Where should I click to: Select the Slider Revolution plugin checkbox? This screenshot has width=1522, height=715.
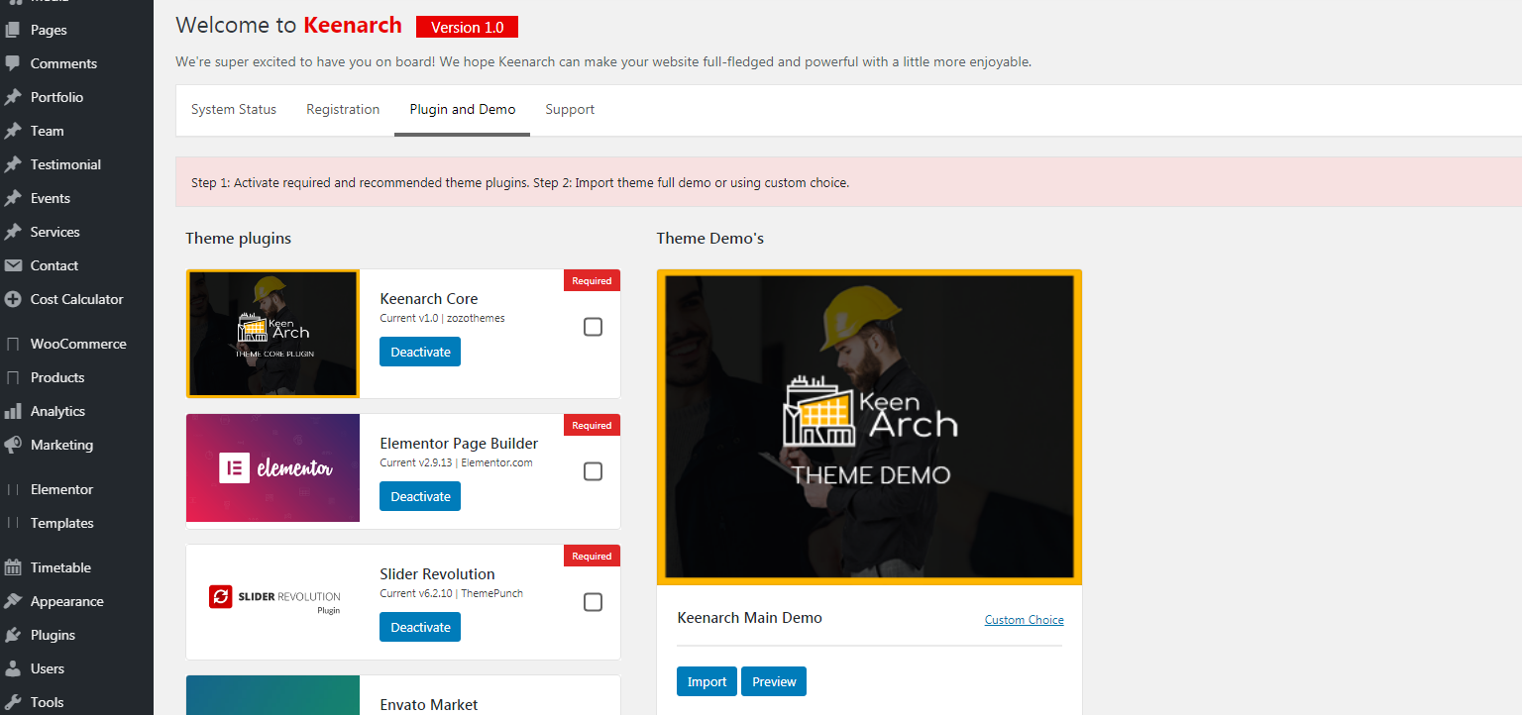click(x=593, y=602)
